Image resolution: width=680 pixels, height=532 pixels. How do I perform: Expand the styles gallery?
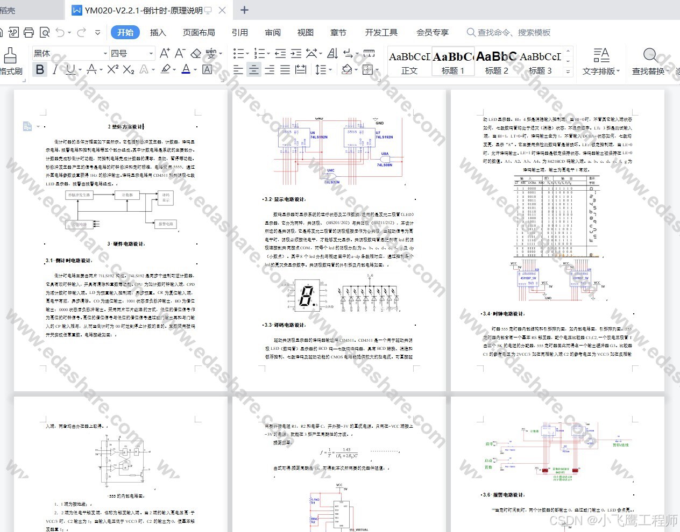point(568,71)
